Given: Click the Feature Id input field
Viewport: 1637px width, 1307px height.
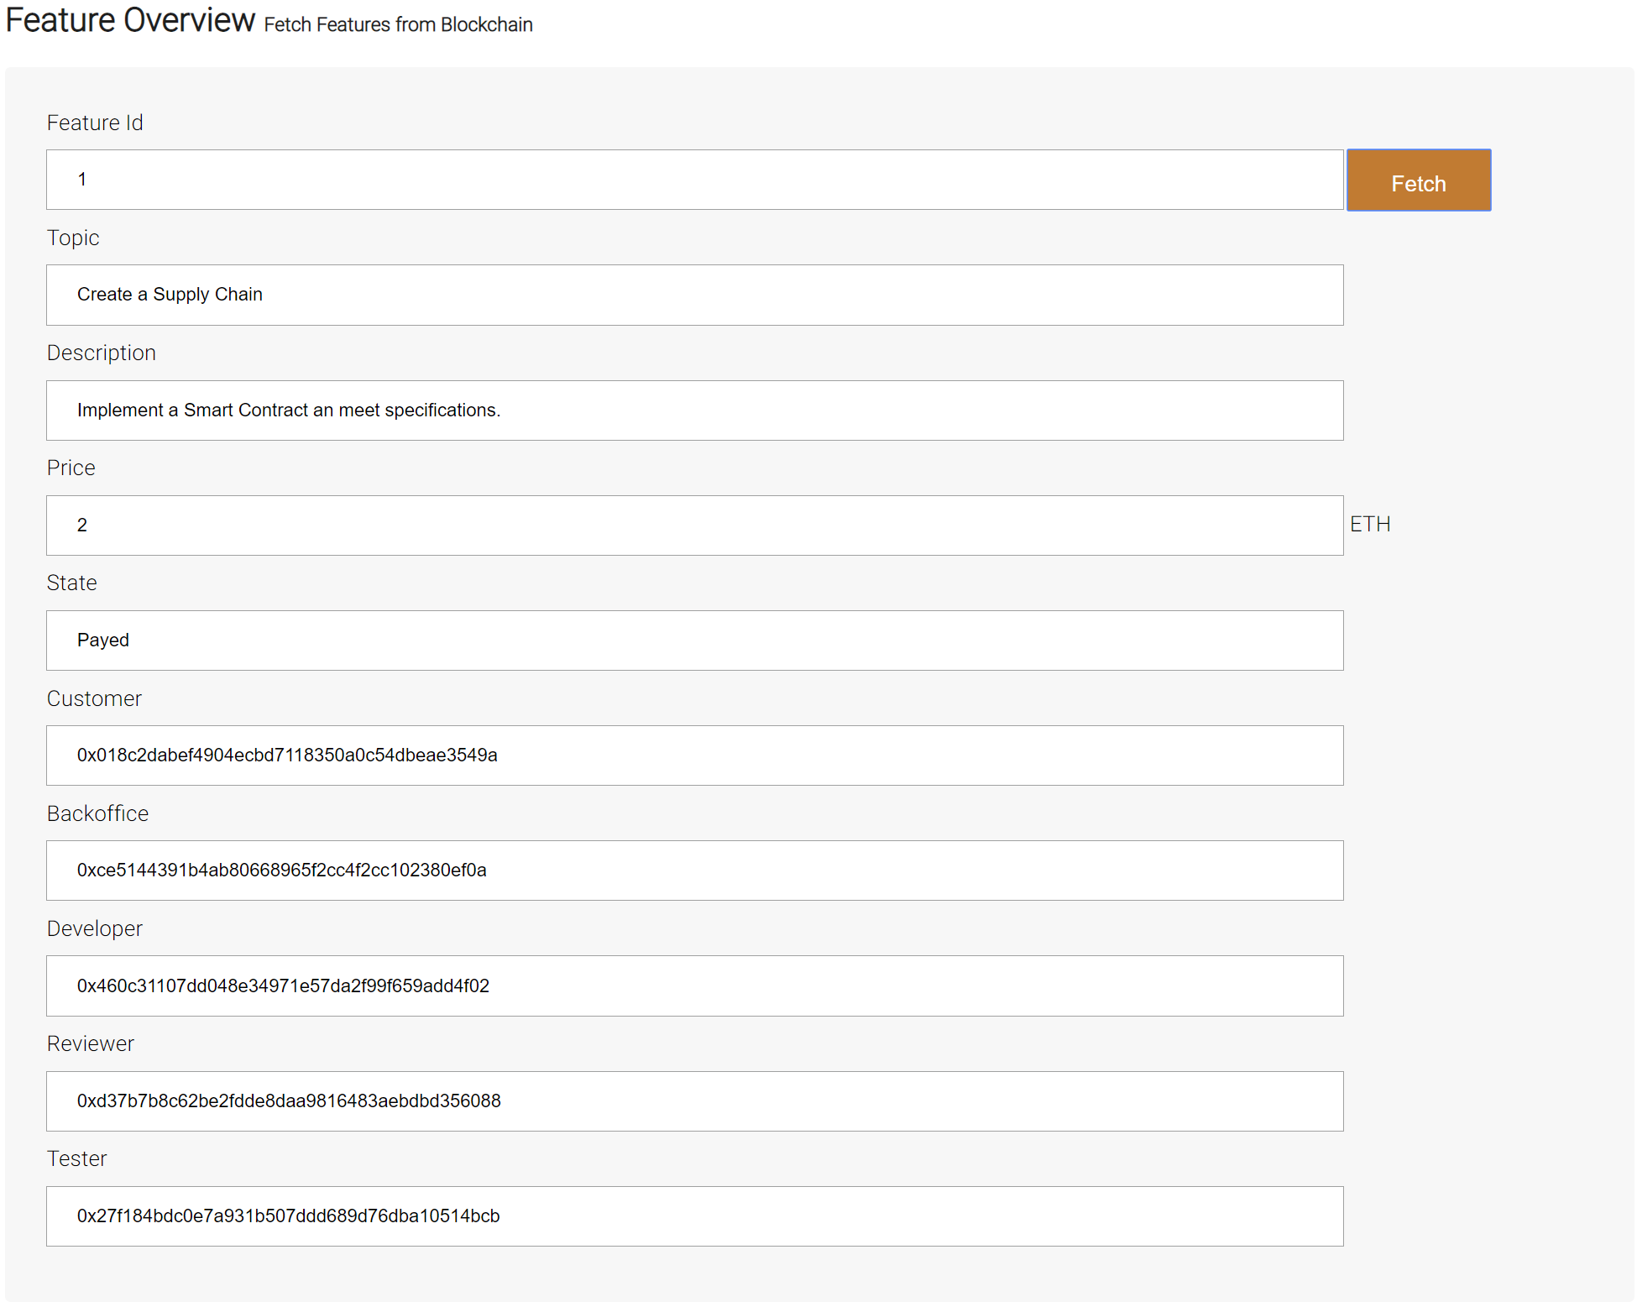Looking at the screenshot, I should click(694, 180).
